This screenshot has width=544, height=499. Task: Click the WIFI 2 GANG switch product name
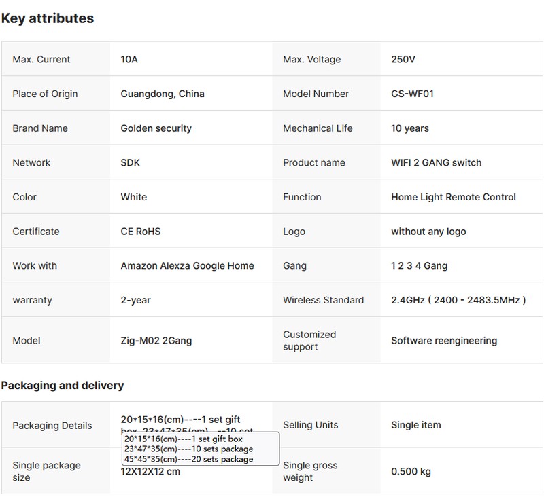[x=436, y=163]
